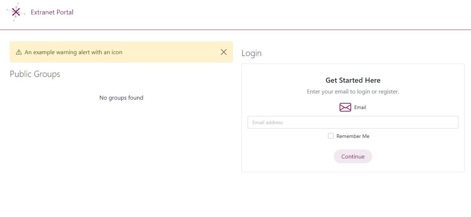
Task: Click the Extranet Portal logo icon
Action: tap(16, 12)
